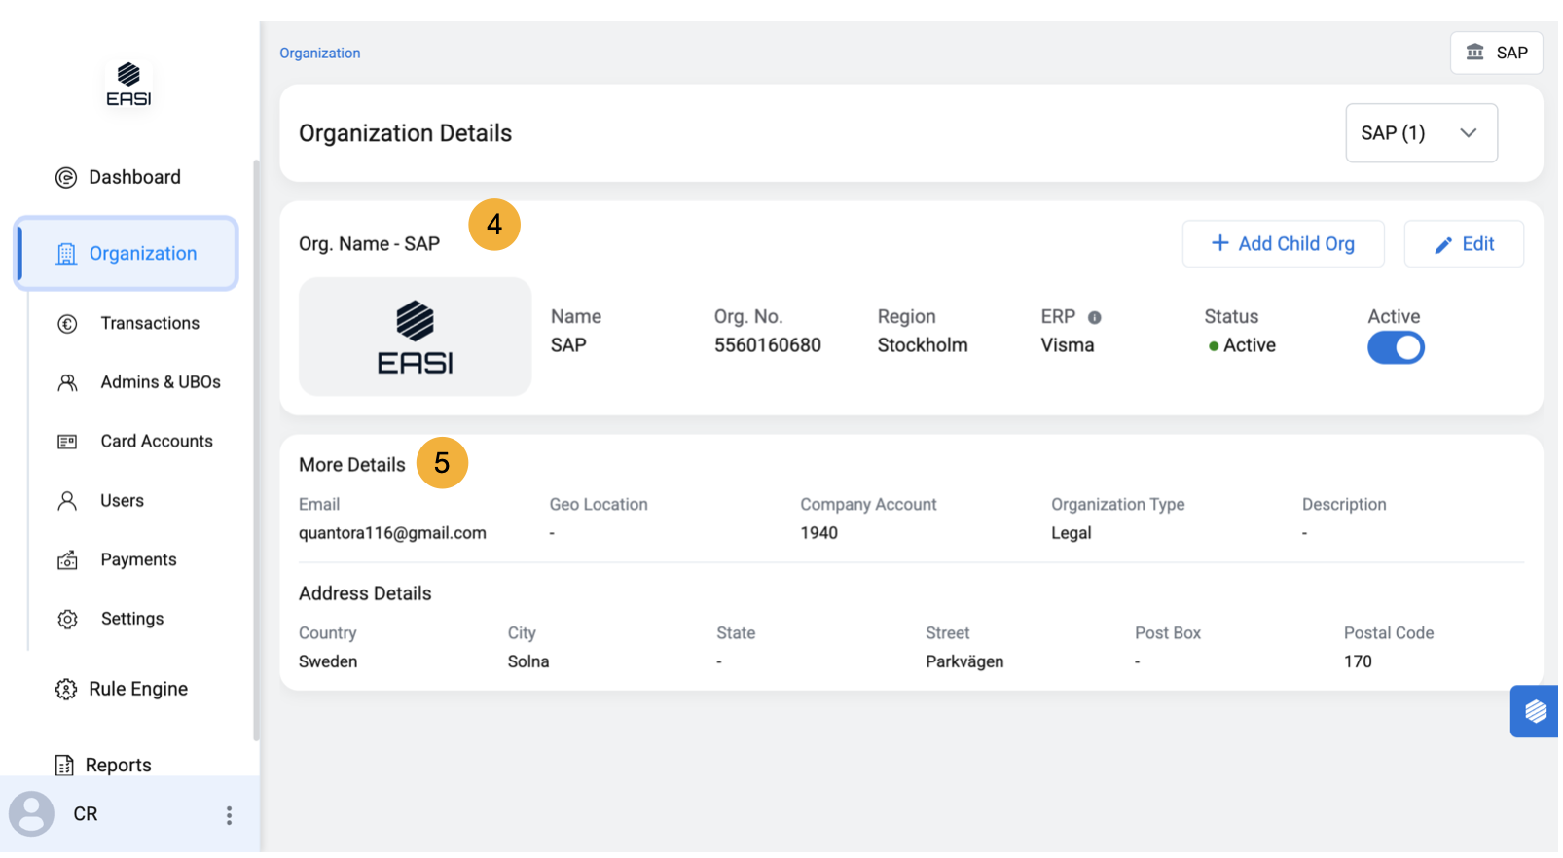Screen dimensions: 1563x858
Task: Click the Rule Engine gear icon
Action: point(65,690)
